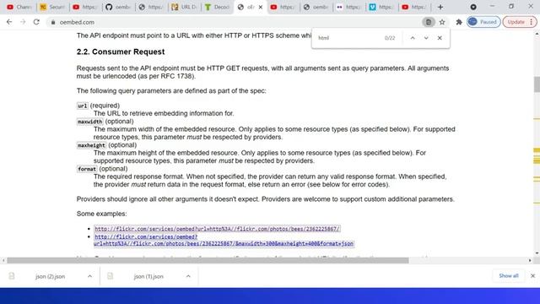Click the page reader icon left of star
The height and width of the screenshot is (304, 540).
point(429,22)
